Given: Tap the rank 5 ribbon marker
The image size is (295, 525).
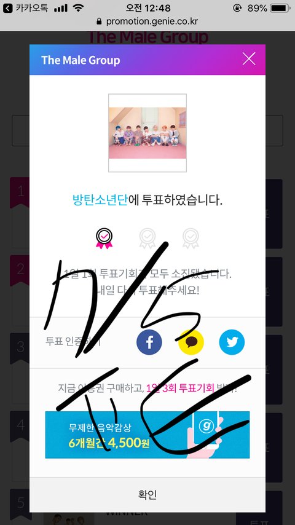Looking at the screenshot, I should coord(20,504).
